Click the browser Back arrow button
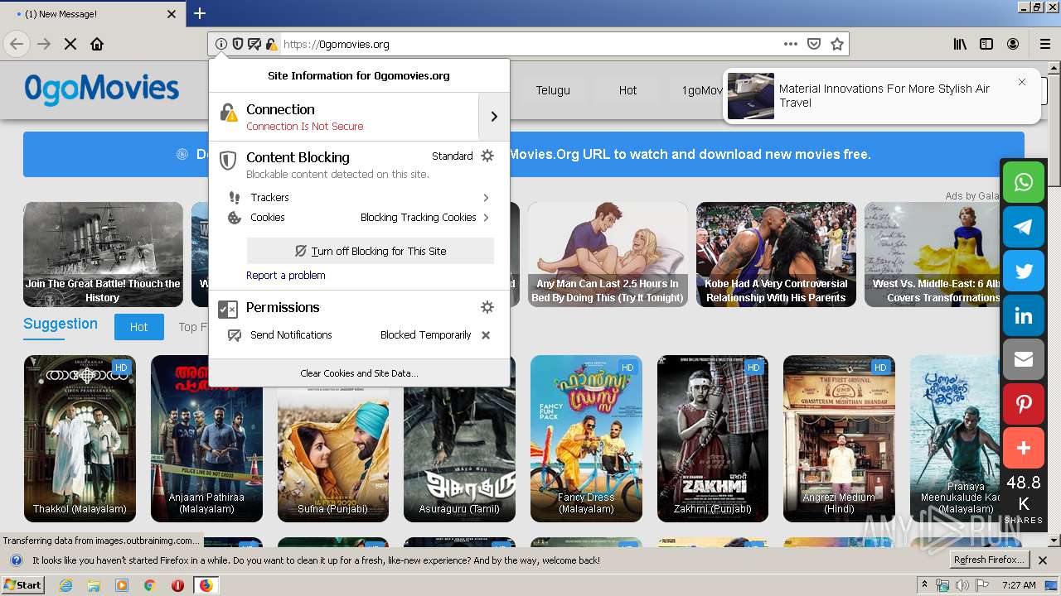The height and width of the screenshot is (596, 1061). coord(17,44)
